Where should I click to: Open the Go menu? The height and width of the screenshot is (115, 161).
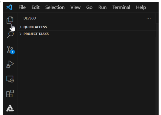coord(89,7)
